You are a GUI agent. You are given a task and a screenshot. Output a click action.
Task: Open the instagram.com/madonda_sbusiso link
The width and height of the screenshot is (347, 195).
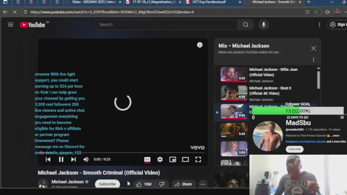pos(306,142)
